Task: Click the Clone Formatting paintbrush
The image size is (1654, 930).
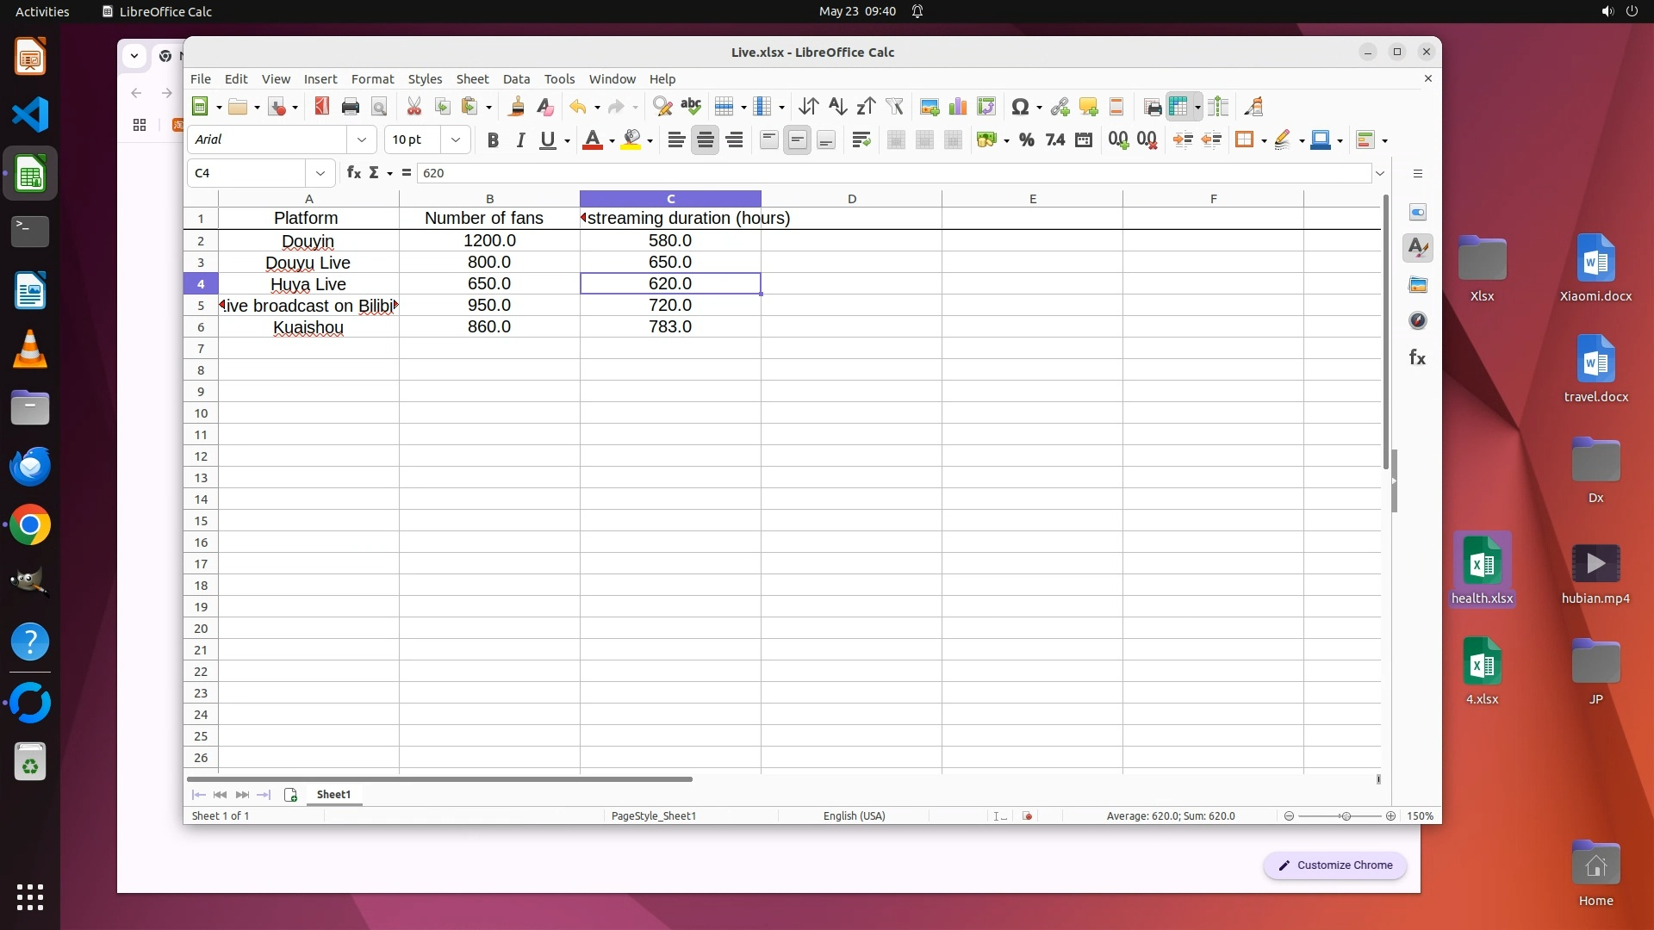Action: 516,107
